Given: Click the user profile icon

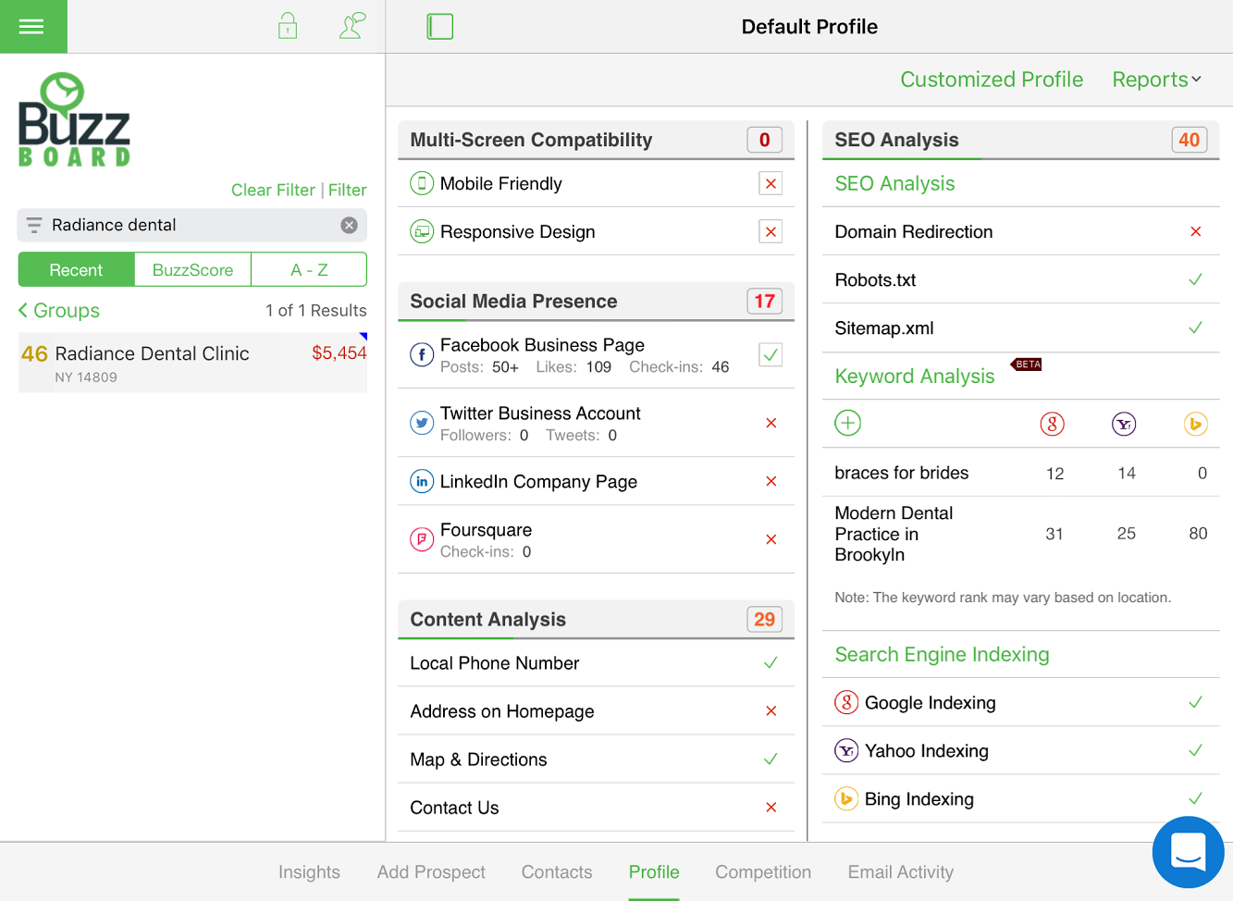Looking at the screenshot, I should [352, 26].
